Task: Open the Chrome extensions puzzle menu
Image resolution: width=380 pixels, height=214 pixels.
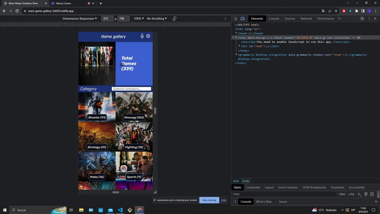Action: click(357, 11)
